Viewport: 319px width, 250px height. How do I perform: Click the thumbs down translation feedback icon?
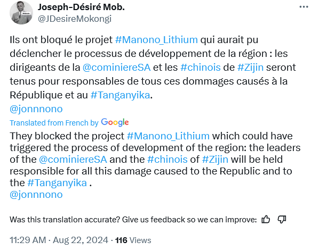tap(282, 219)
